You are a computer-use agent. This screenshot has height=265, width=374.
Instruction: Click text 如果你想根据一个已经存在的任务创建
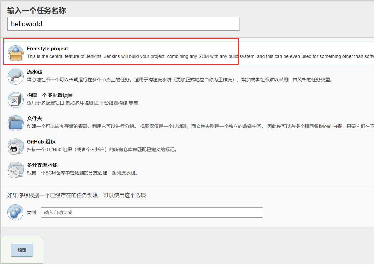pyautogui.click(x=76, y=195)
